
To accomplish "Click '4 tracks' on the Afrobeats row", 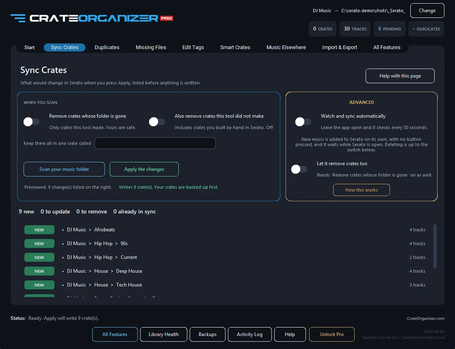I will coord(417,230).
